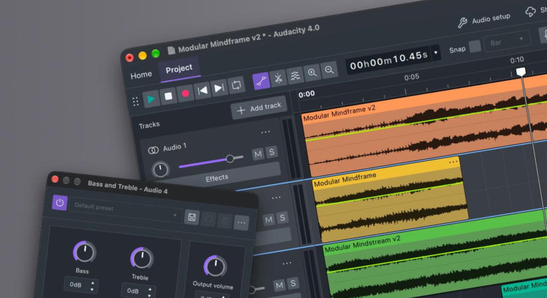547x298 pixels.
Task: Switch to the Project tab
Action: 179,69
